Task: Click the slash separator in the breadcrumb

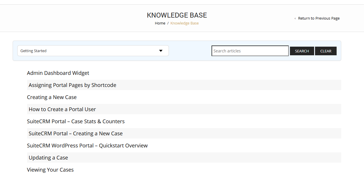Action: 168,23
